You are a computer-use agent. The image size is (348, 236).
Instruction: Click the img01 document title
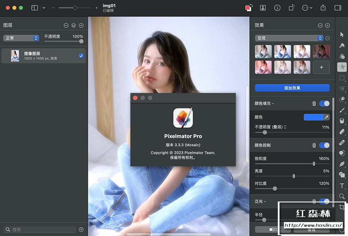pos(109,6)
